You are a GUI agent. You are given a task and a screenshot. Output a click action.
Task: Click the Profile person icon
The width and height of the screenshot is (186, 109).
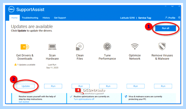click(x=166, y=18)
